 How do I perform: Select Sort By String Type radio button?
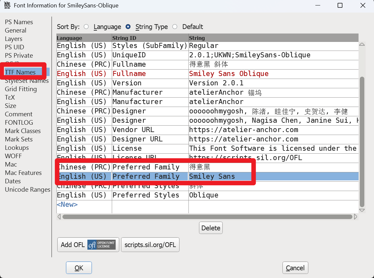point(128,27)
